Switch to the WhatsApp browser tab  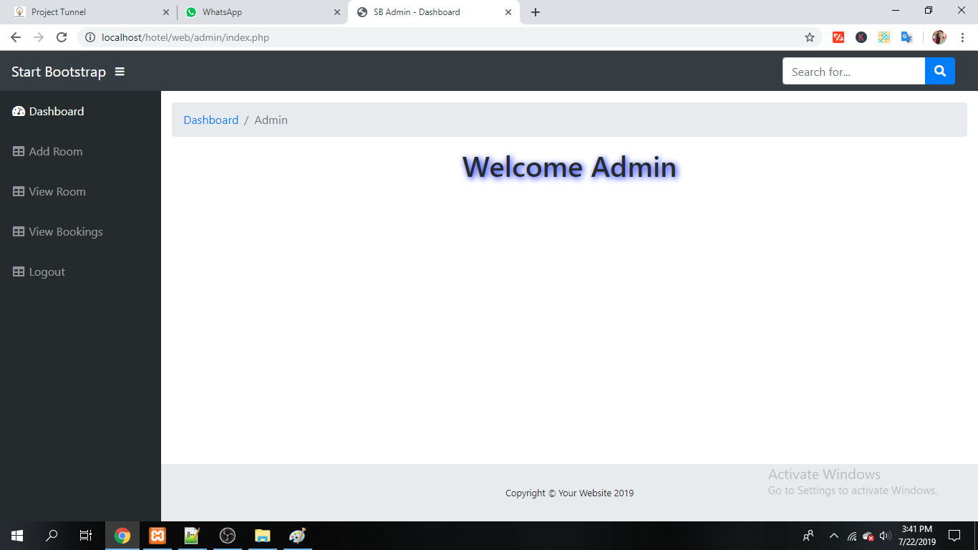click(x=258, y=12)
